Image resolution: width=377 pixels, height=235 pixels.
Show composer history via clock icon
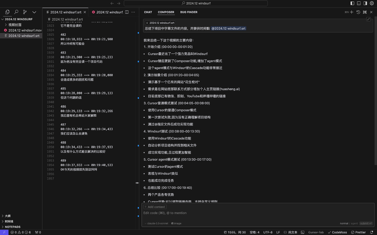358,12
